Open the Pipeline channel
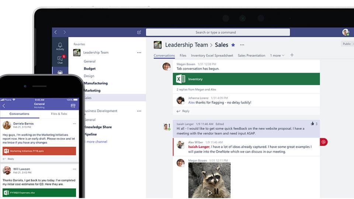 90,134
